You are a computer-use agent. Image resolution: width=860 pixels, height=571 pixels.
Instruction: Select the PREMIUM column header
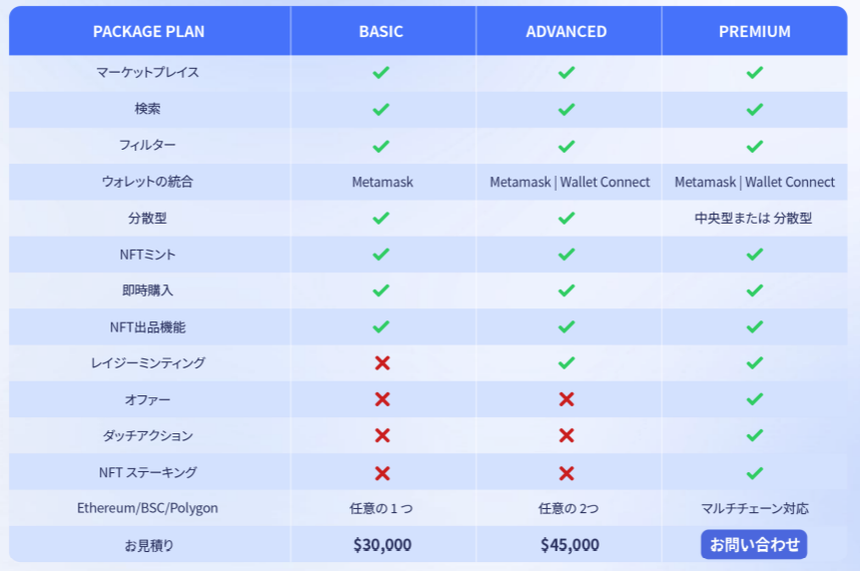[x=754, y=31]
